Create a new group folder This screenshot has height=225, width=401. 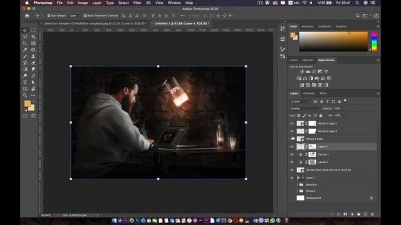coord(359,214)
